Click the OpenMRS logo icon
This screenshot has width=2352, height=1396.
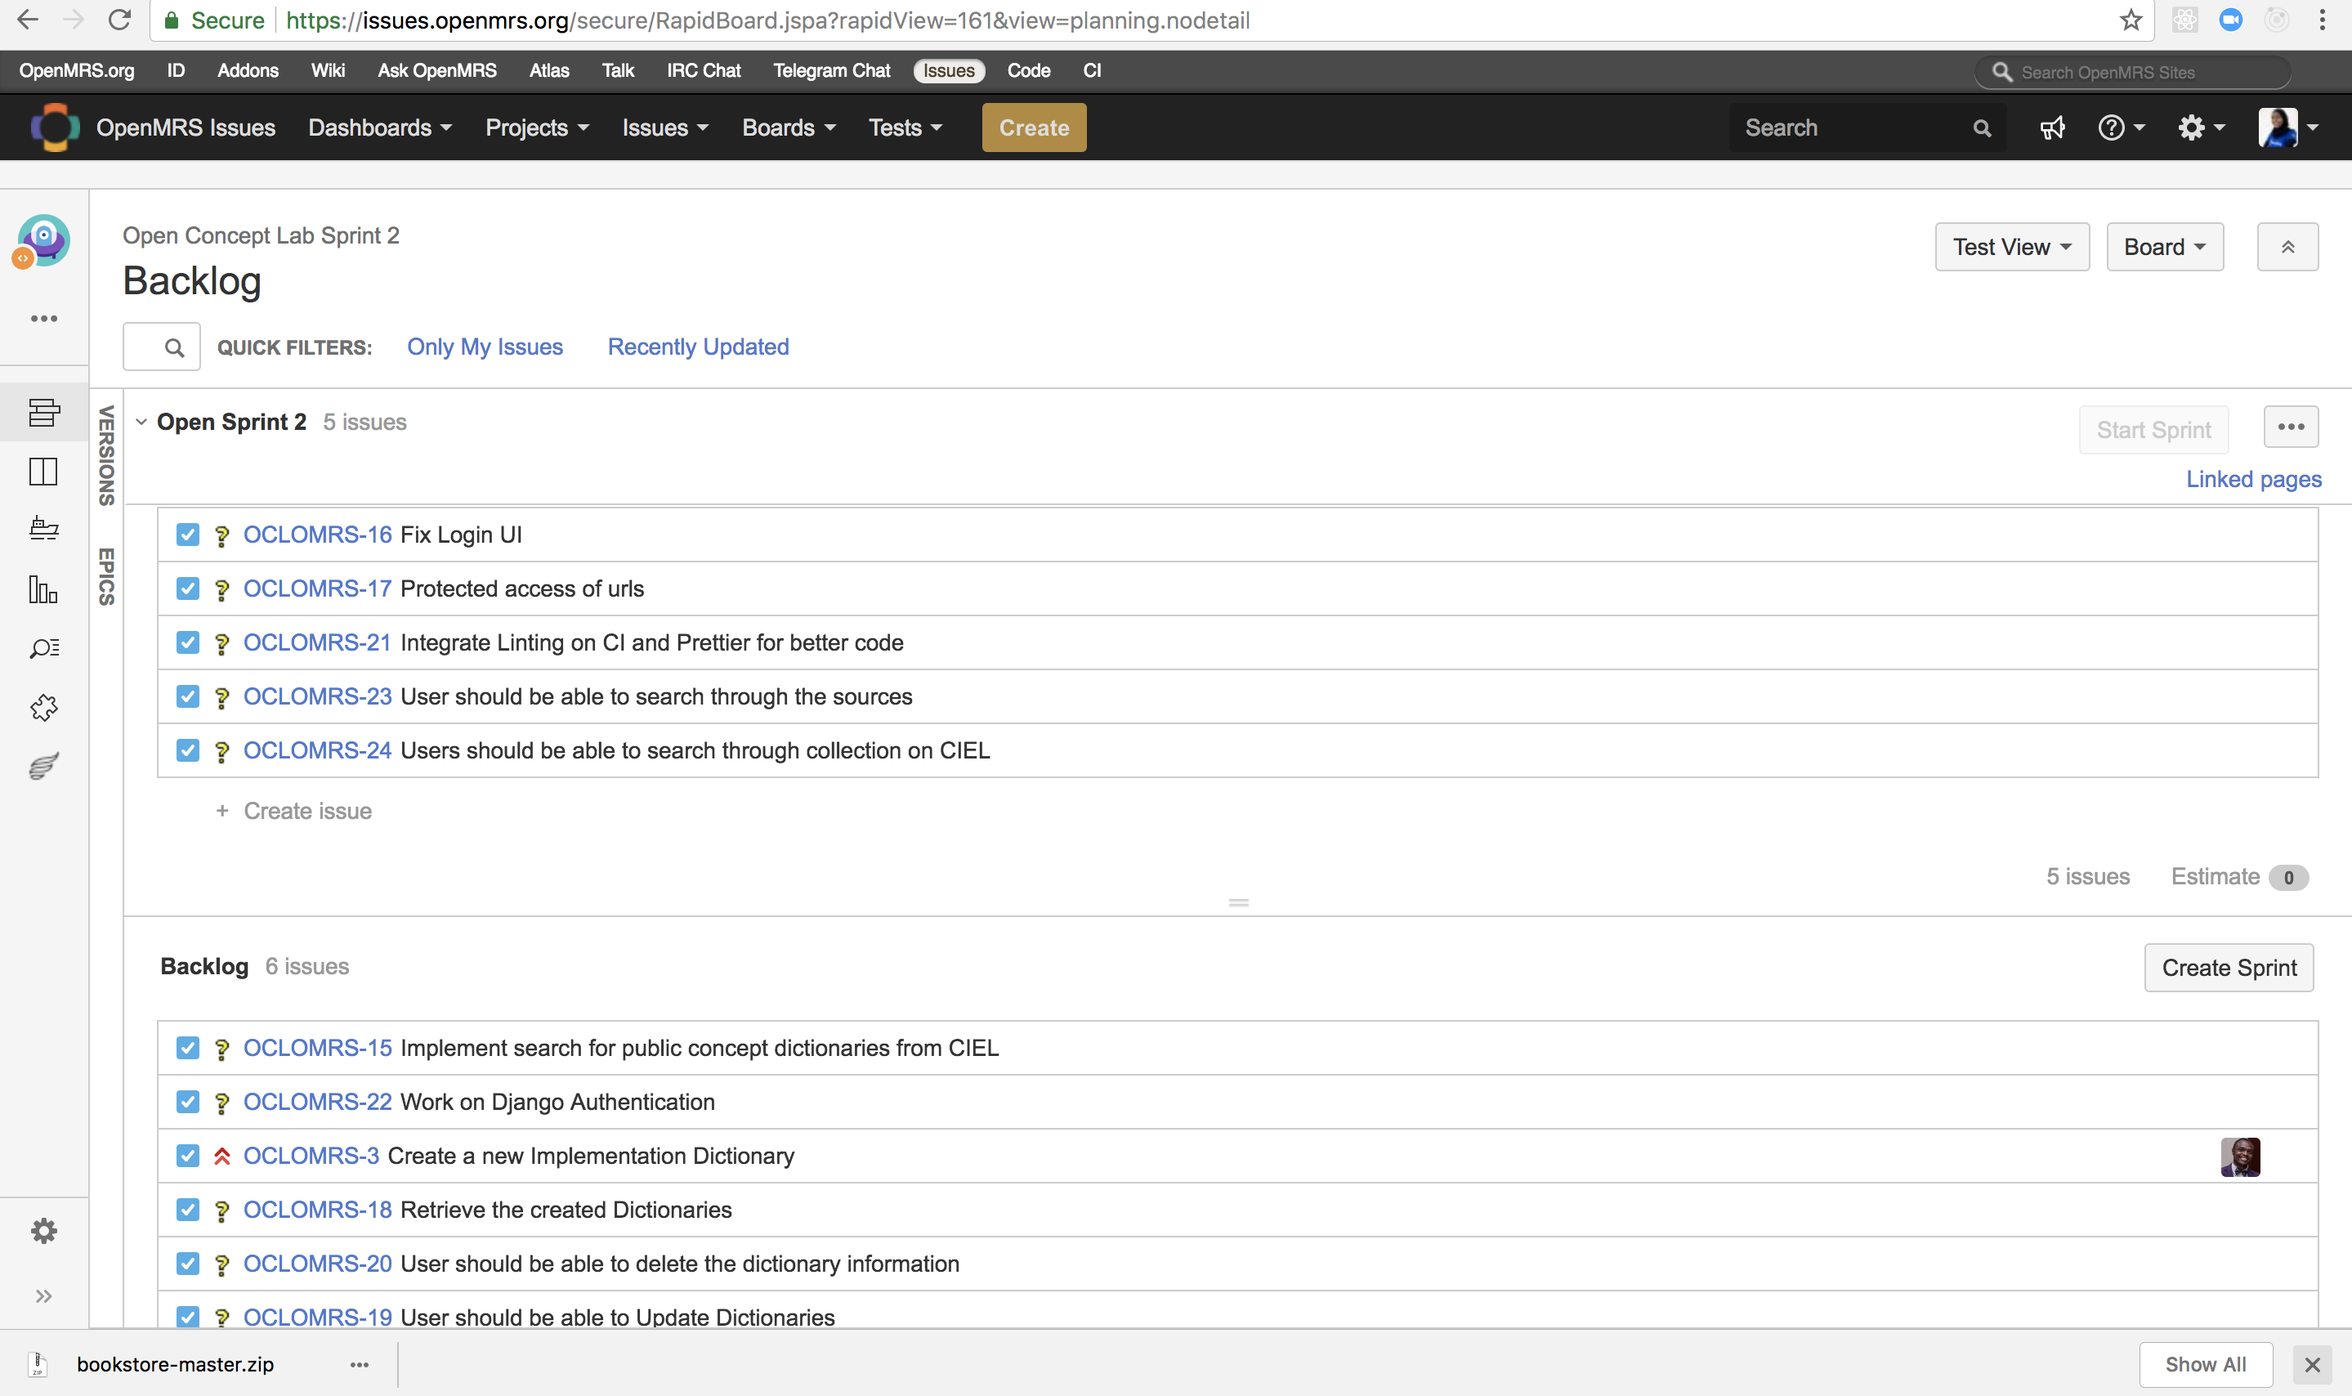[x=55, y=127]
